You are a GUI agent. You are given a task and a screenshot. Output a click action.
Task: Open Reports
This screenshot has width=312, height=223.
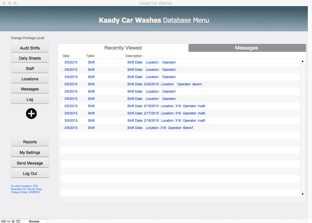click(x=30, y=142)
